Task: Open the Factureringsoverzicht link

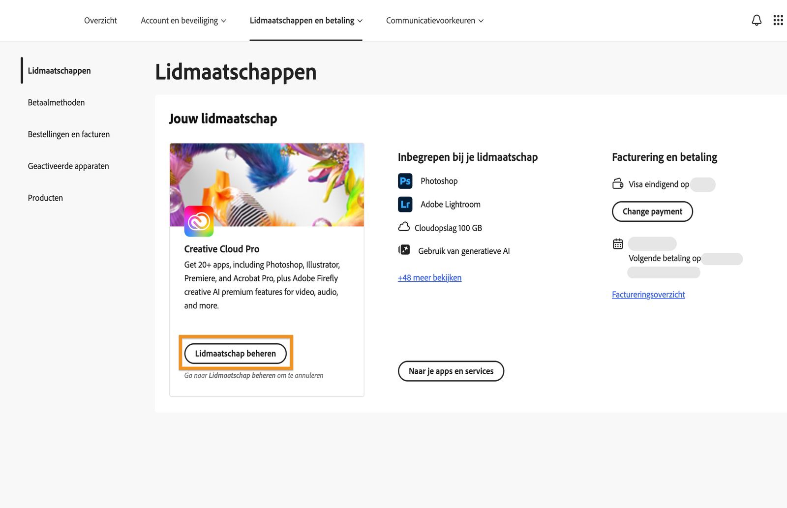Action: 648,295
